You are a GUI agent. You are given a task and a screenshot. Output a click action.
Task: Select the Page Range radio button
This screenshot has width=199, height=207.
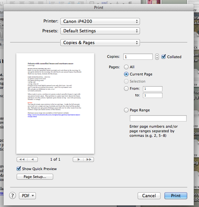[x=127, y=110]
